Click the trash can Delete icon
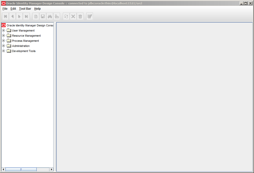This screenshot has width=254, height=173. [80, 16]
